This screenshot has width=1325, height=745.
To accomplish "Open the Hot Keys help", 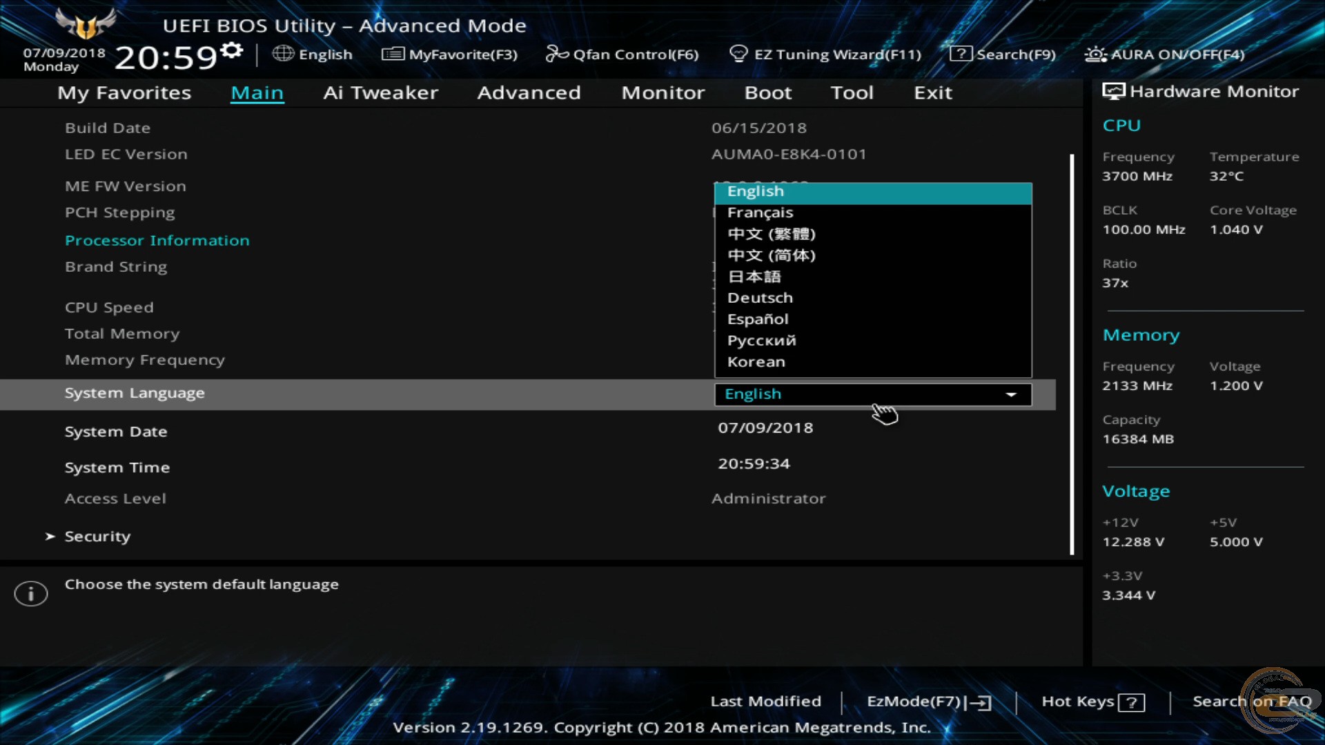I will (x=1093, y=702).
